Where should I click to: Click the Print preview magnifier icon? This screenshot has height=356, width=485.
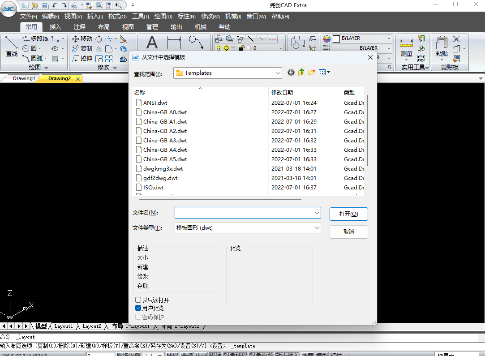99,5
